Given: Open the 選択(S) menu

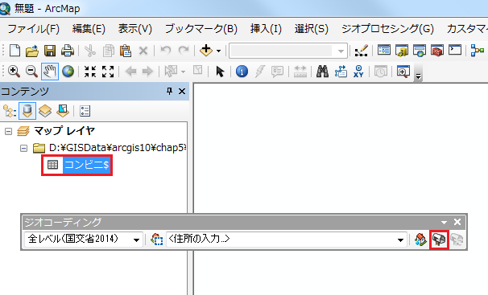Looking at the screenshot, I should (x=311, y=29).
